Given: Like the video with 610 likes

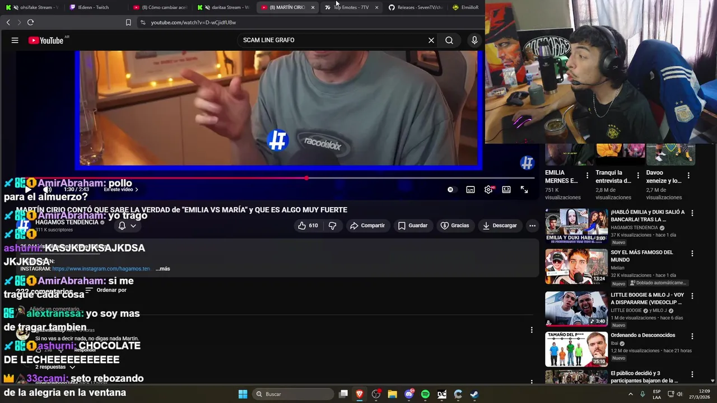Looking at the screenshot, I should 308,226.
